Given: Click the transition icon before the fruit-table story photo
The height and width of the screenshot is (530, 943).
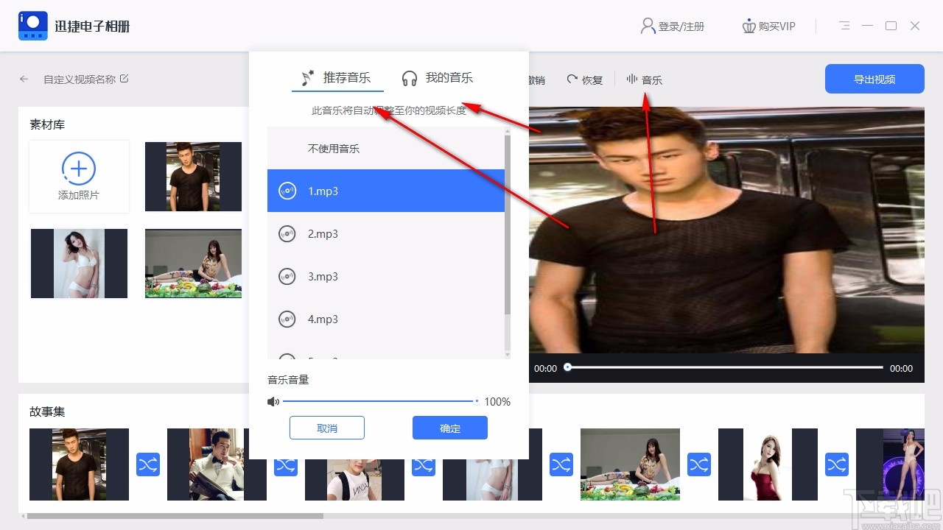Looking at the screenshot, I should (x=561, y=464).
